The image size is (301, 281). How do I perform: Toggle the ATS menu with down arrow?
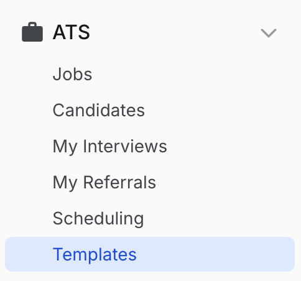[x=269, y=33]
